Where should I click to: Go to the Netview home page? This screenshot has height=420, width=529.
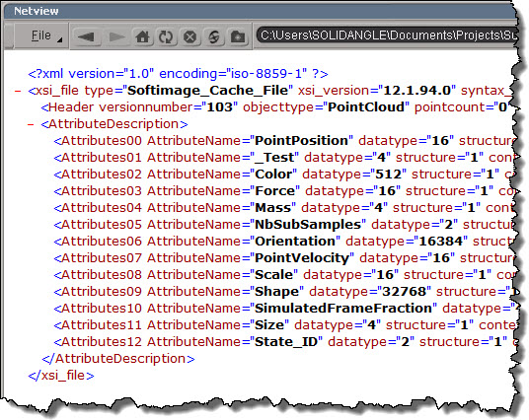pyautogui.click(x=142, y=36)
